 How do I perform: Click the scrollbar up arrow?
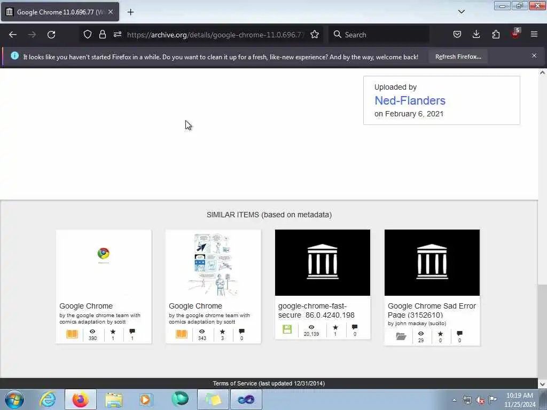pos(542,73)
